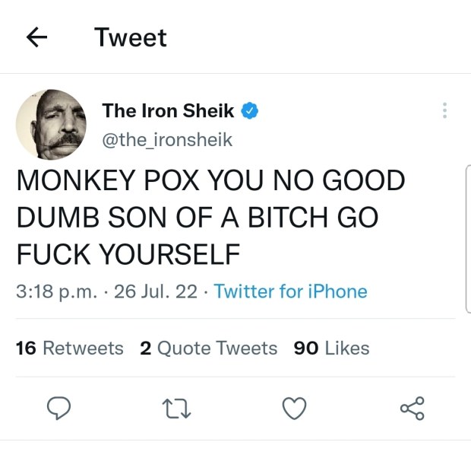471x455 pixels.
Task: Click the 3:18 p.m. timestamp
Action: tap(58, 291)
